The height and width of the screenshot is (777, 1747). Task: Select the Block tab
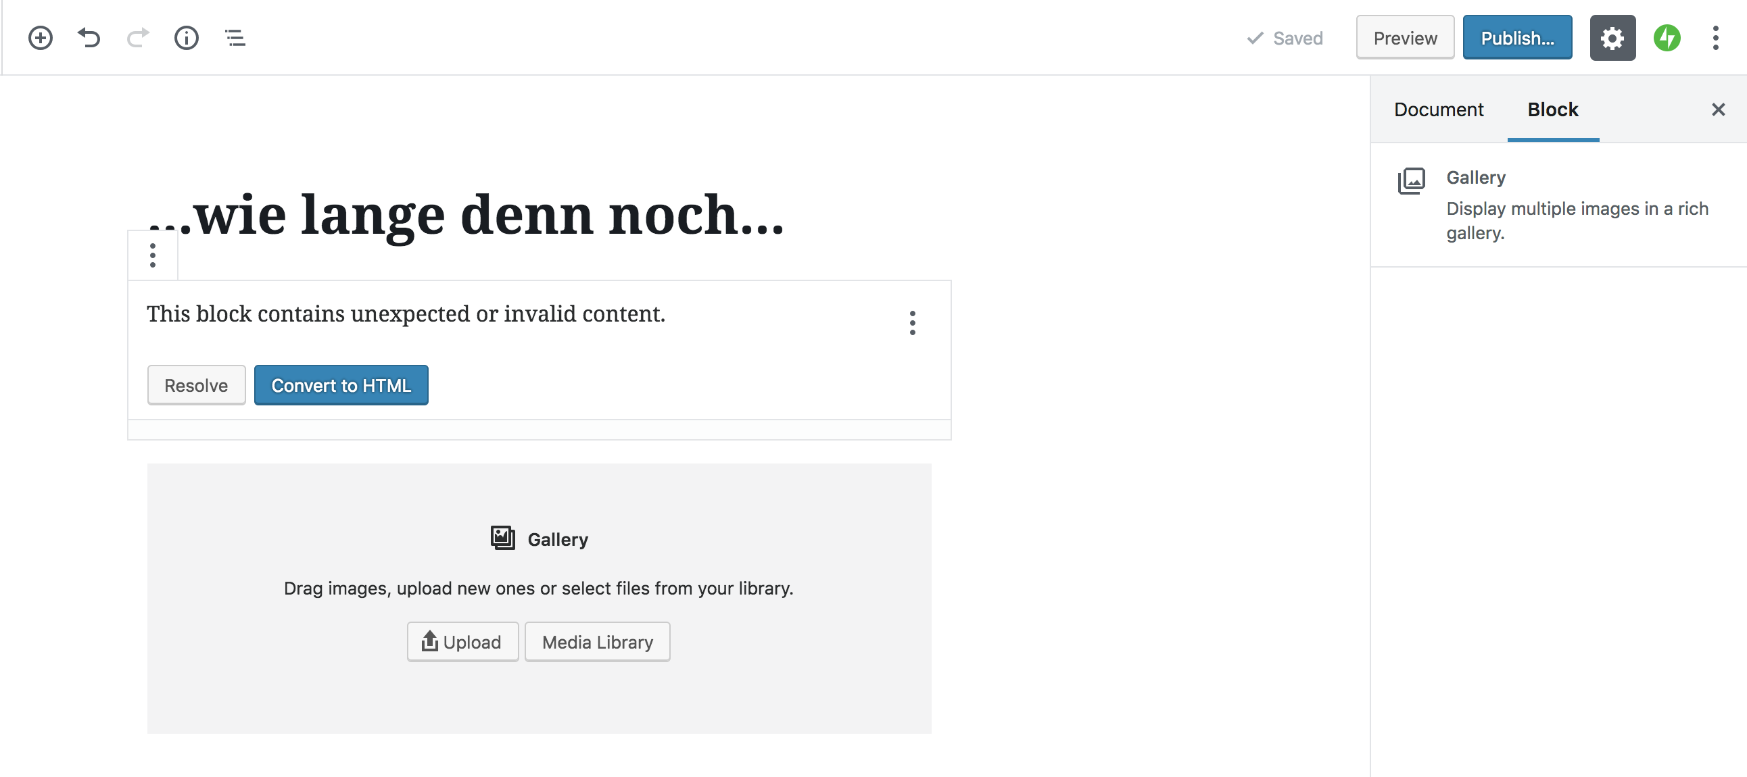point(1552,110)
